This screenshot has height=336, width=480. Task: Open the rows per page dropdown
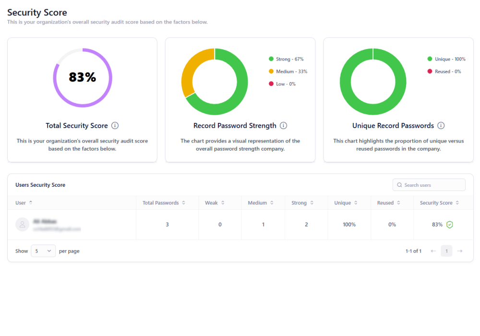click(x=43, y=251)
